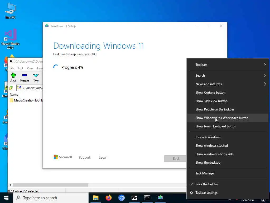Open the This PC desktop icon

click(x=10, y=11)
